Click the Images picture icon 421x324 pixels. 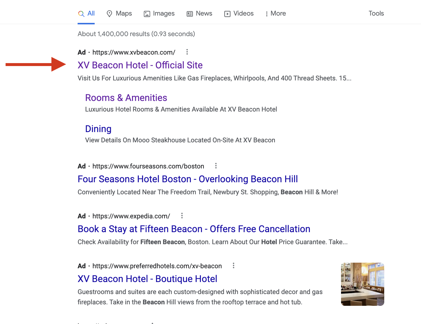pos(147,14)
